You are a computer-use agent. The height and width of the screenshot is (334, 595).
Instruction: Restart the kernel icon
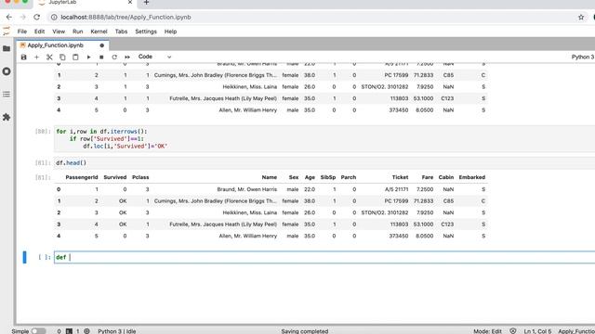pyautogui.click(x=114, y=57)
